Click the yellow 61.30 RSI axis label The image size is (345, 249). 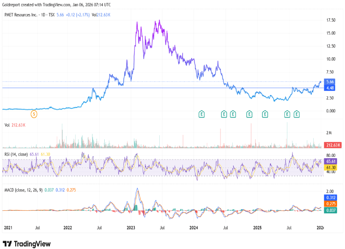tap(331, 168)
